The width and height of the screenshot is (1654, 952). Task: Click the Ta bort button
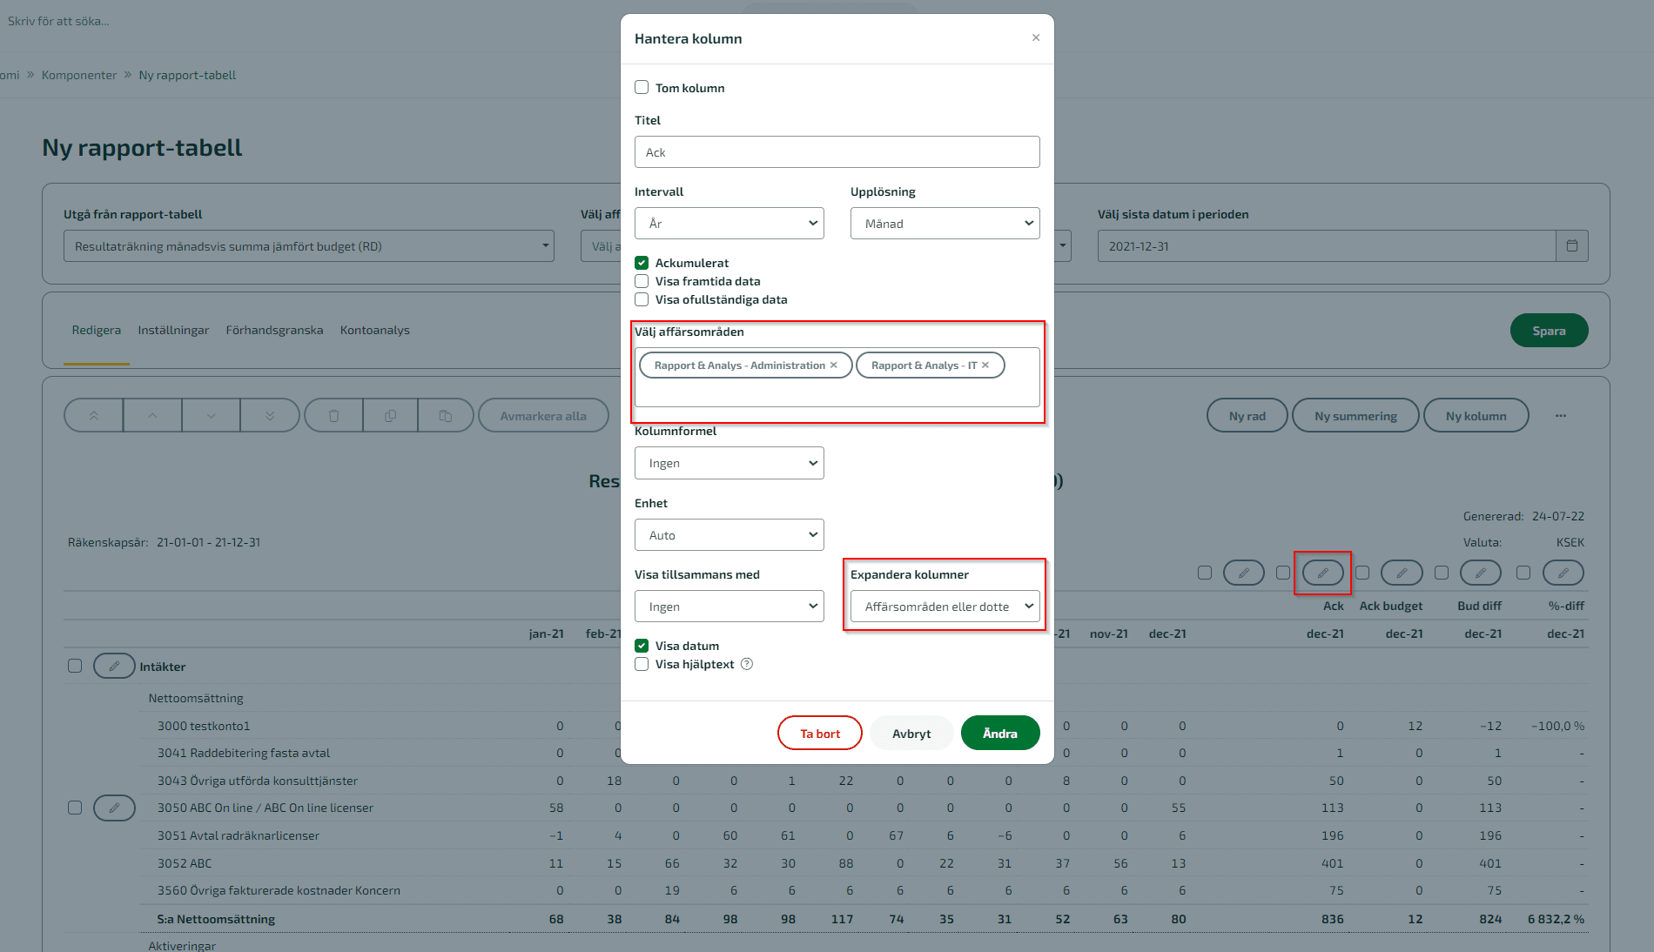pos(820,733)
